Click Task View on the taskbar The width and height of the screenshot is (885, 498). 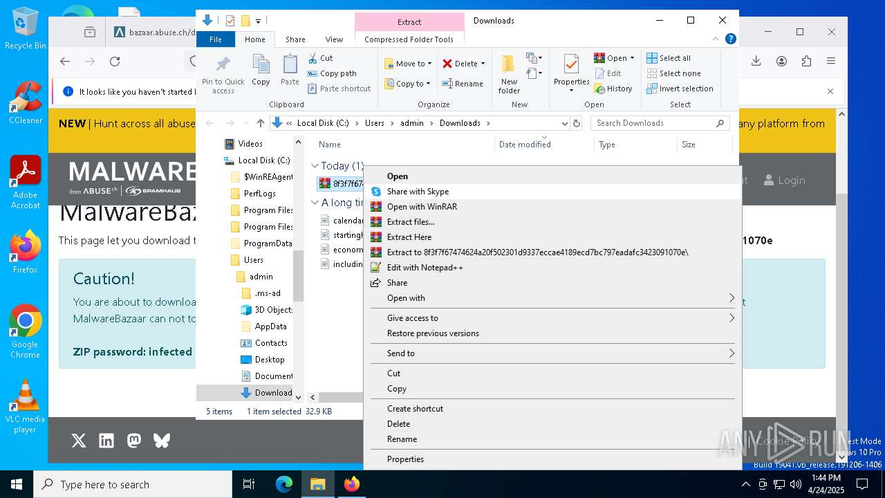(249, 484)
